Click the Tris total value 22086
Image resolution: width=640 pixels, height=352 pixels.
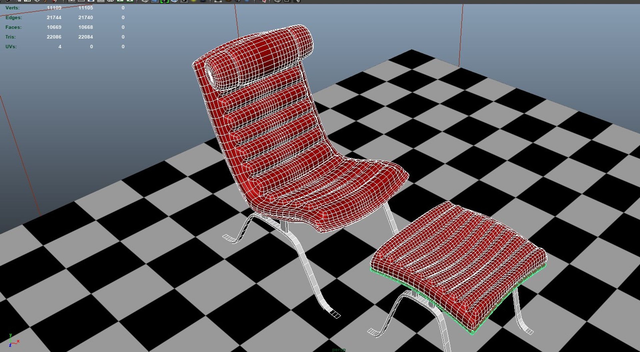coord(54,37)
